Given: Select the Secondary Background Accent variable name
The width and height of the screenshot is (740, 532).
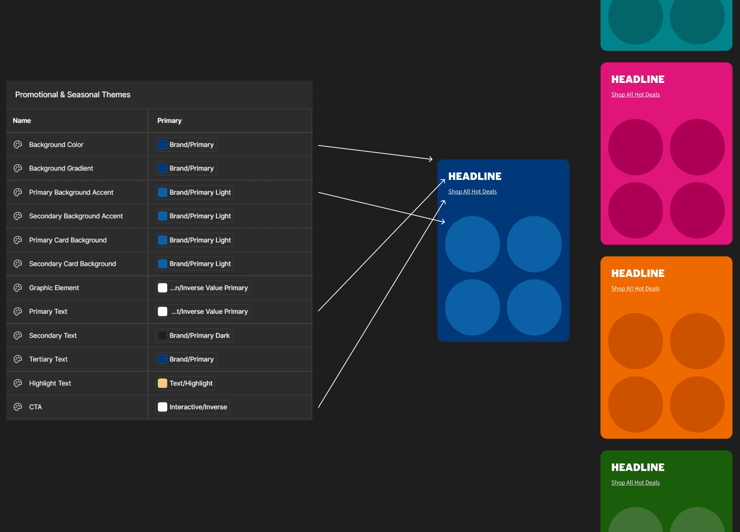Looking at the screenshot, I should tap(76, 216).
